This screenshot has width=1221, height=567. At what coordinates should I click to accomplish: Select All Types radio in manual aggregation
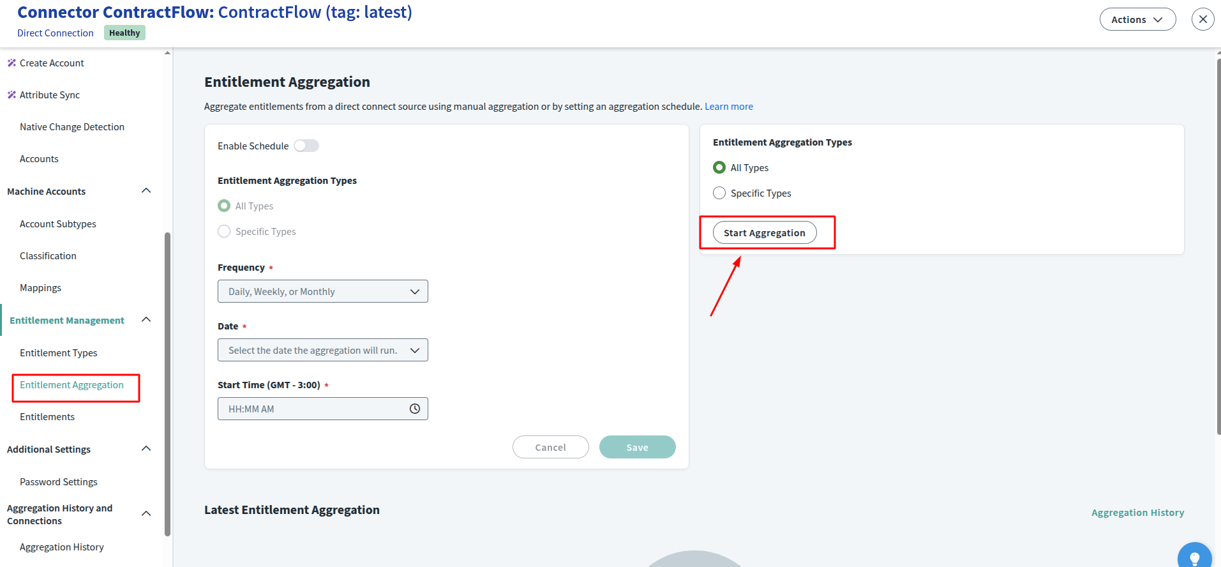719,167
